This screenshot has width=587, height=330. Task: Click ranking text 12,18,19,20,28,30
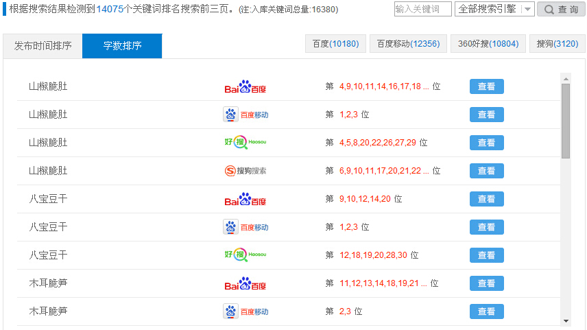[373, 255]
